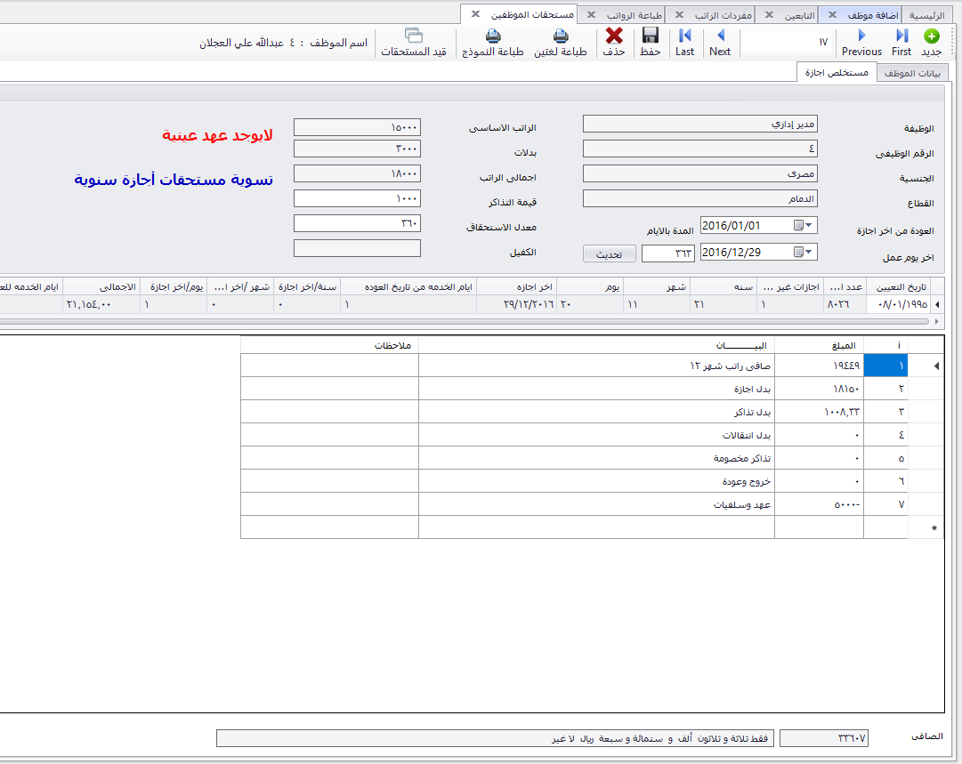The image size is (962, 764).
Task: Switch to the بيانات الموظف tab
Action: coord(911,71)
